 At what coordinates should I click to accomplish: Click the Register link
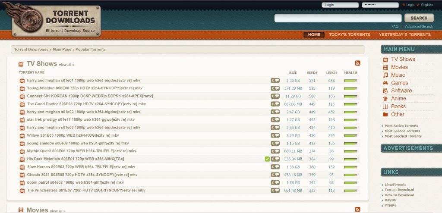[x=427, y=5]
